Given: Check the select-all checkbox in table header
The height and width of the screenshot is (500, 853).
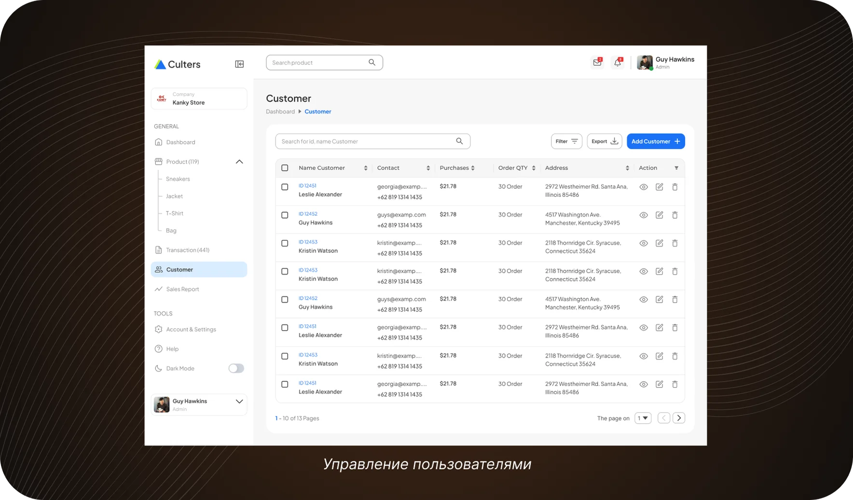Looking at the screenshot, I should [x=285, y=168].
